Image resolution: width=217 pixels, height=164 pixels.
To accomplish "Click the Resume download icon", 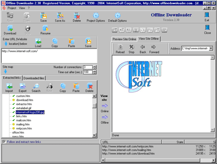I will [45, 28].
